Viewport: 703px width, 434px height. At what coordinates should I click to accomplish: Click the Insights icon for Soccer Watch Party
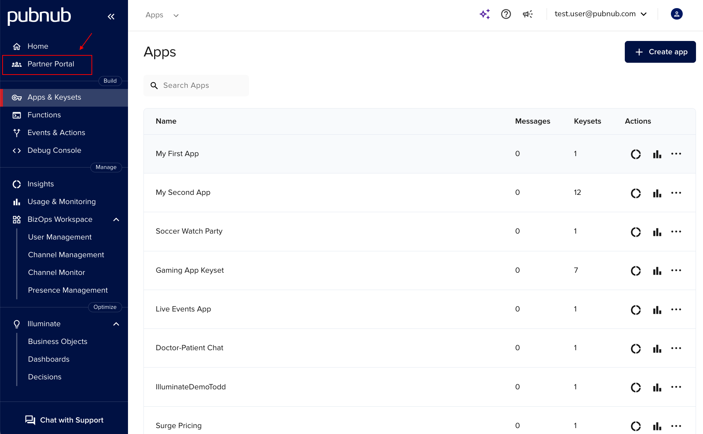(636, 232)
